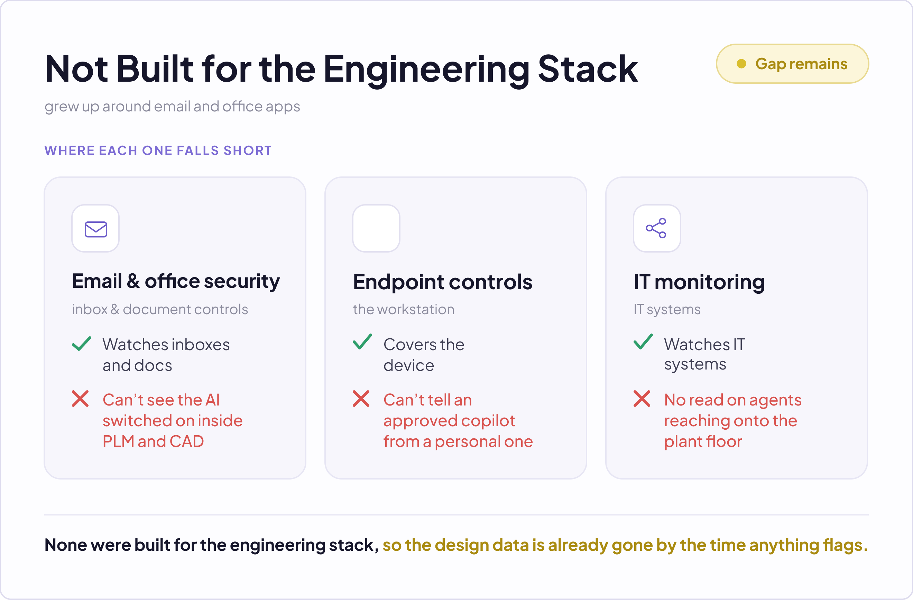Click the Gap remains status badge

tap(793, 64)
